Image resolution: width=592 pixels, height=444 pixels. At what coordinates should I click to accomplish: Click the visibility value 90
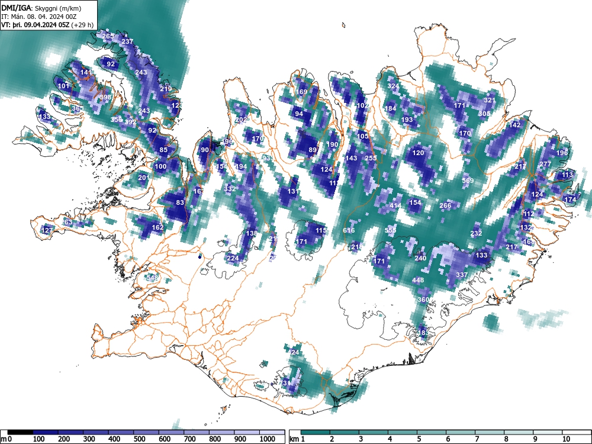pos(205,150)
